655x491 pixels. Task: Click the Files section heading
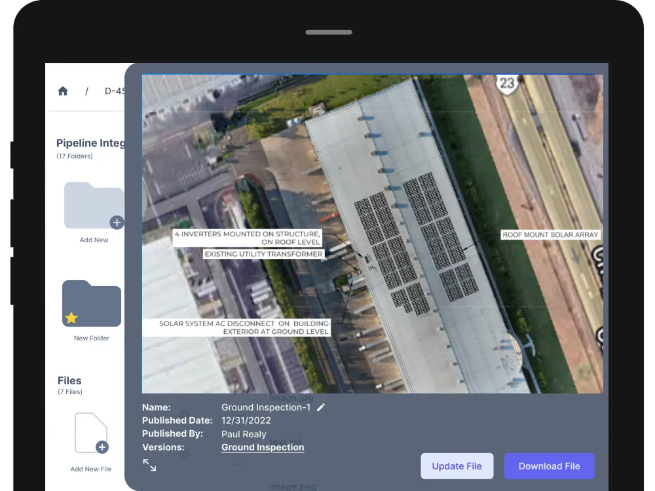(x=69, y=380)
